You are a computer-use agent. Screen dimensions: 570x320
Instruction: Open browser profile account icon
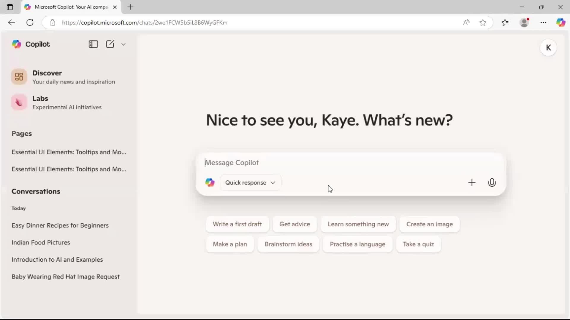[525, 23]
